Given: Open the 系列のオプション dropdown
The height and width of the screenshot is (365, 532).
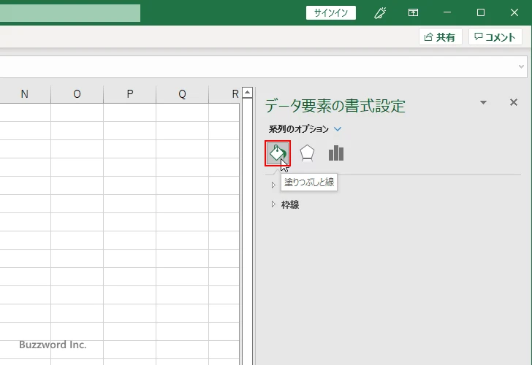Looking at the screenshot, I should pyautogui.click(x=338, y=129).
